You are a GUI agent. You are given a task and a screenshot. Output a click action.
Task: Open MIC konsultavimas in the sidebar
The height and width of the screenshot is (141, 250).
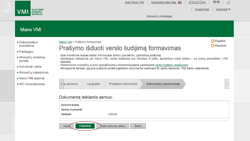[32, 84]
